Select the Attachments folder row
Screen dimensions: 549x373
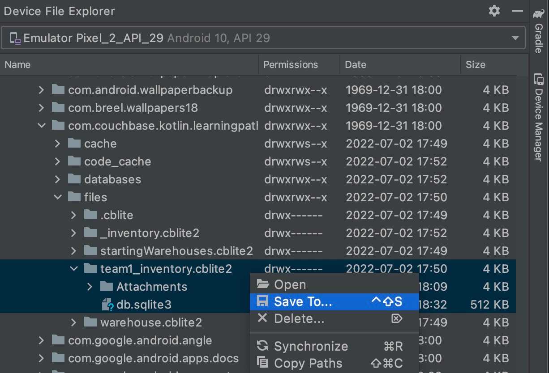click(258, 287)
